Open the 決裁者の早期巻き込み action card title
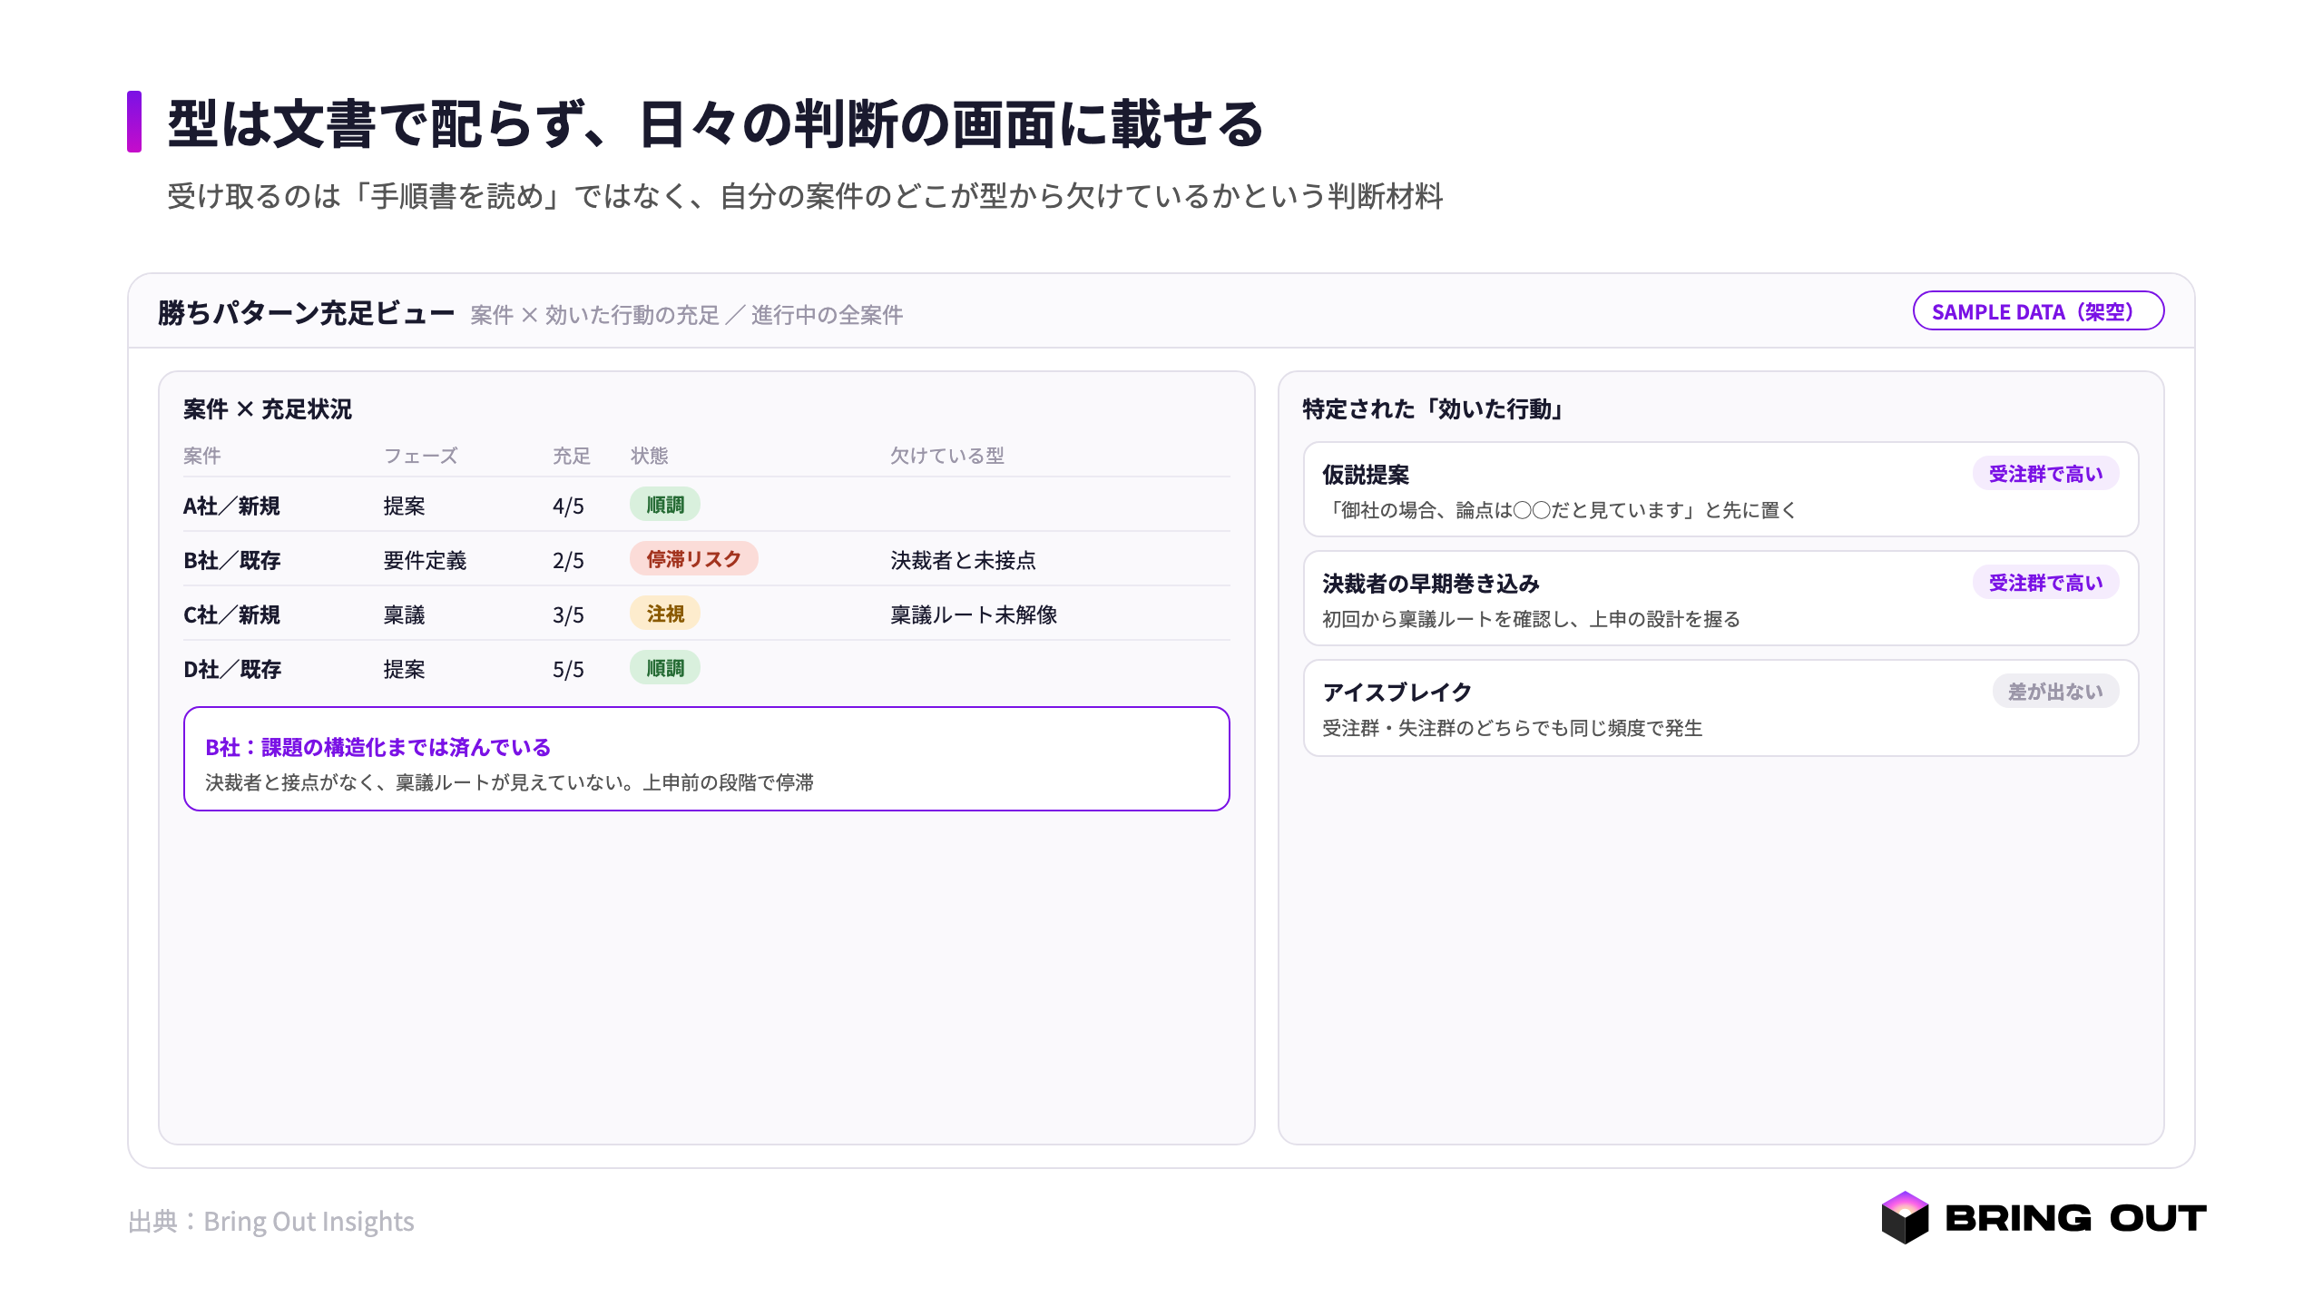The width and height of the screenshot is (2323, 1307). [x=1431, y=584]
